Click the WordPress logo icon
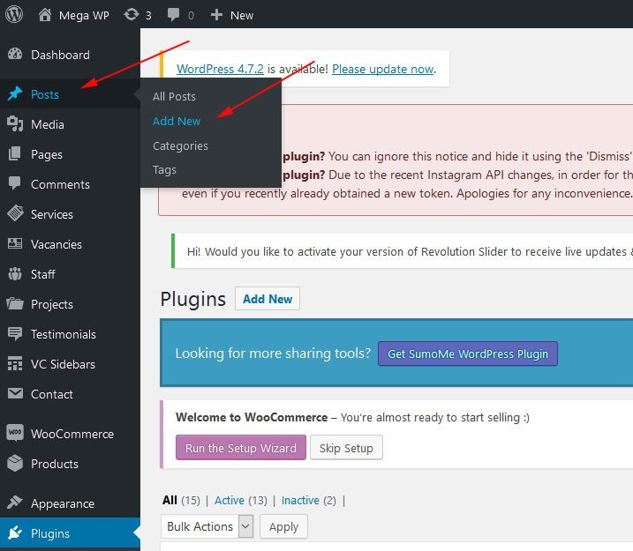The width and height of the screenshot is (633, 551). [x=14, y=14]
